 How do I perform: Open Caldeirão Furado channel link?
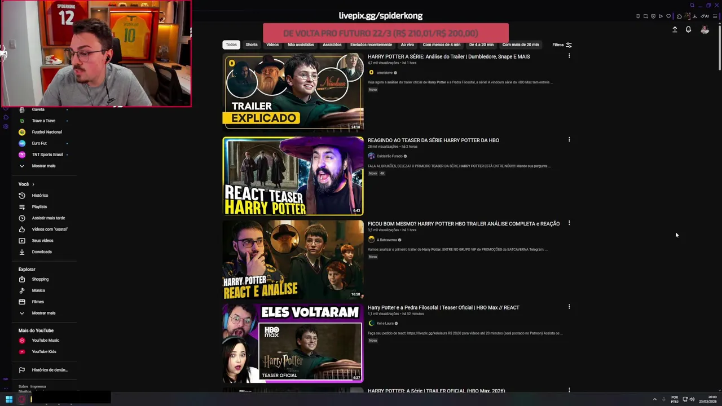point(389,156)
